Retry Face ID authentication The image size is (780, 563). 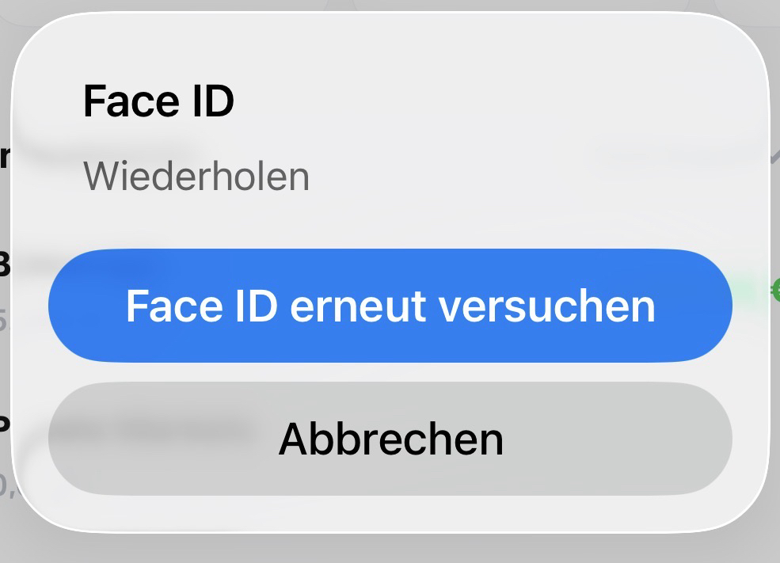click(390, 306)
